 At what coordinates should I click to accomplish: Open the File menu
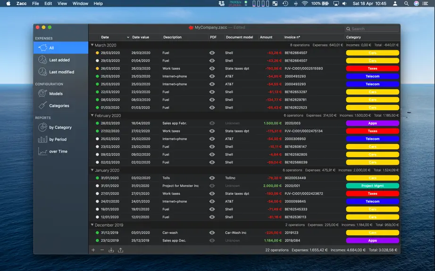tap(35, 4)
